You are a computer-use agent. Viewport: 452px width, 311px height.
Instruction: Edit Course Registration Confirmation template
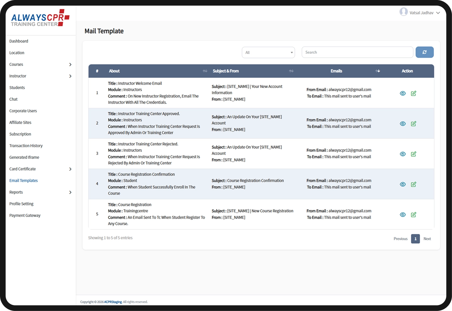[x=414, y=184]
